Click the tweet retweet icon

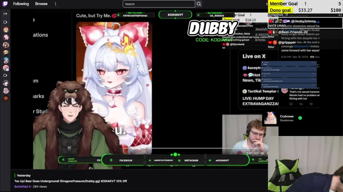[301, 104]
